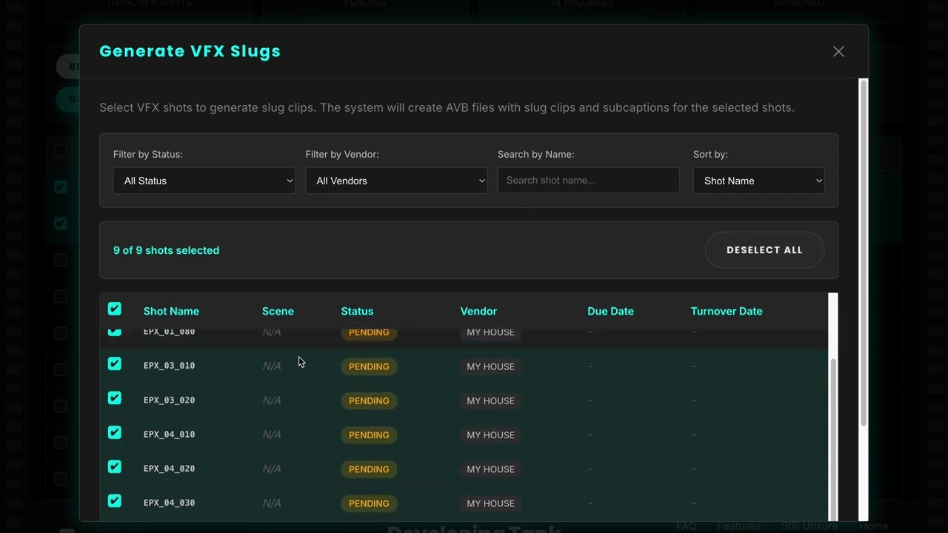Click the Generate VFX Slugs title

coord(190,51)
